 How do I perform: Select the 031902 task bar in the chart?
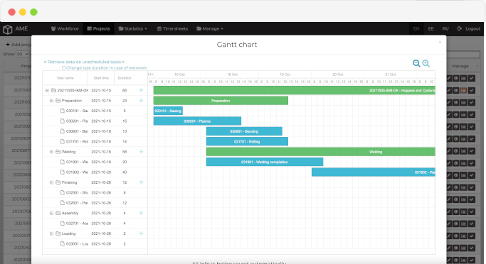click(374, 172)
